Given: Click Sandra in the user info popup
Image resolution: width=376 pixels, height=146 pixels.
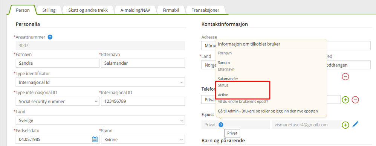Looking at the screenshot, I should [224, 63].
